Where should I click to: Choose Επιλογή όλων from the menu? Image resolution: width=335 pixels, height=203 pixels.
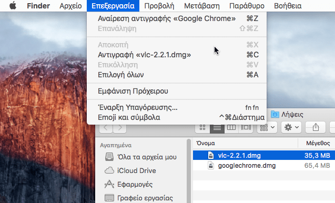[x=177, y=75]
